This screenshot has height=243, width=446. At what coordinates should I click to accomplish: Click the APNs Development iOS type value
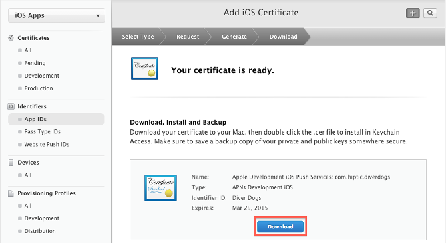pyautogui.click(x=262, y=187)
